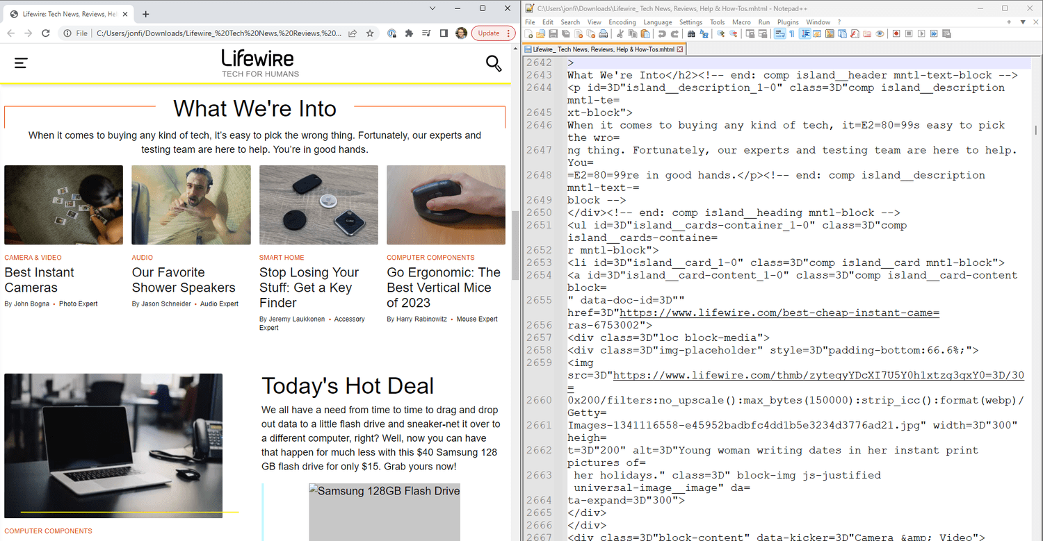Click the Zoom Out icon in Notepad++
1043x541 pixels.
pyautogui.click(x=733, y=33)
